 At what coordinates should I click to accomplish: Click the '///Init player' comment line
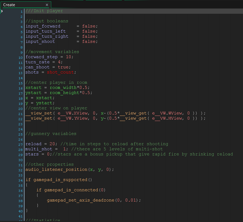point(44,11)
